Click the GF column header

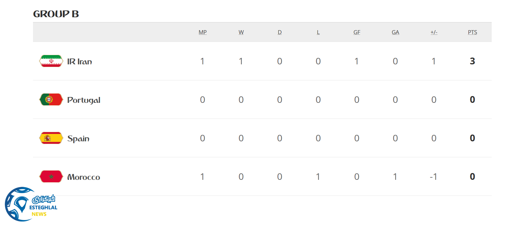[x=357, y=32]
